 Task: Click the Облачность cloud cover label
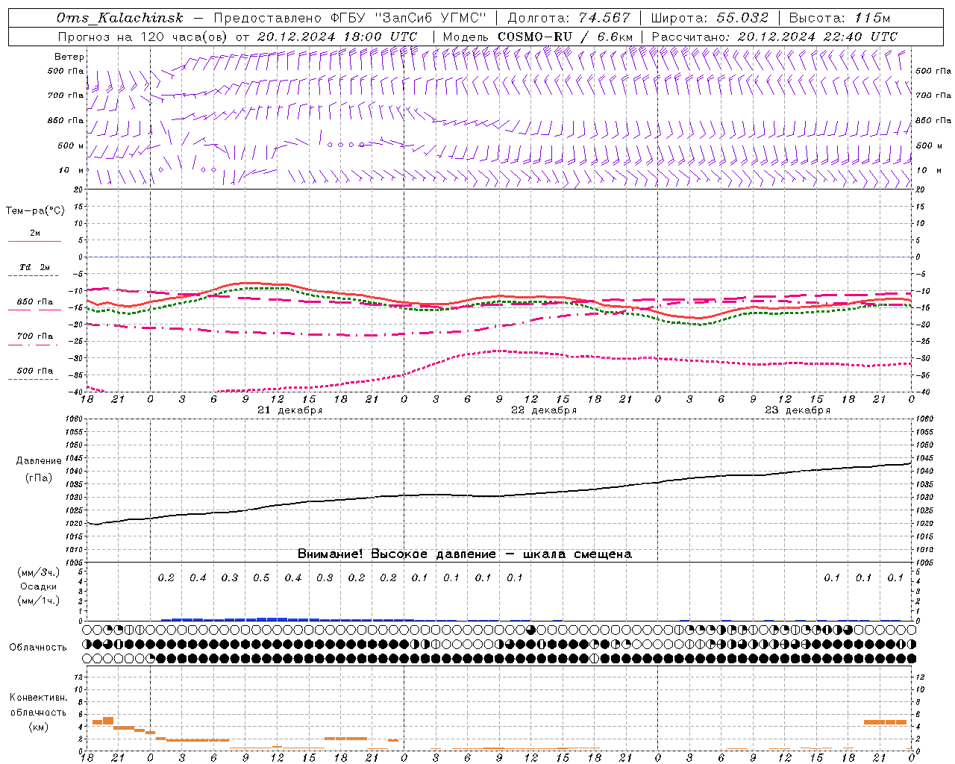[38, 648]
